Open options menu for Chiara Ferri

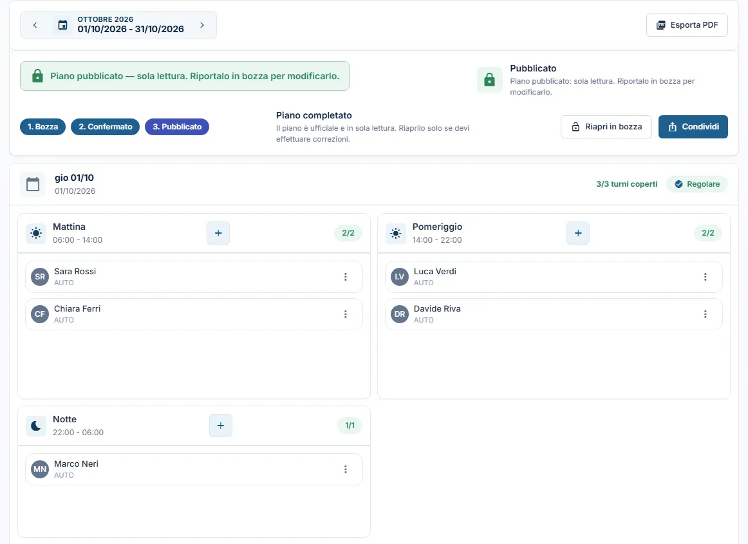point(346,314)
